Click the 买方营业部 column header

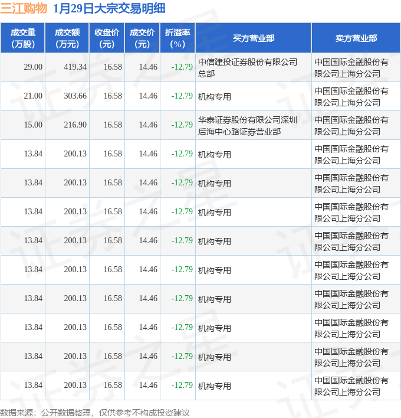point(253,38)
